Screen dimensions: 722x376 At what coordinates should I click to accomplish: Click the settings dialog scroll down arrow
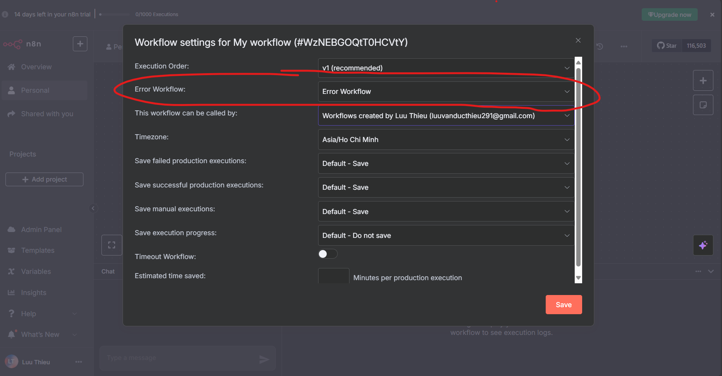tap(578, 278)
